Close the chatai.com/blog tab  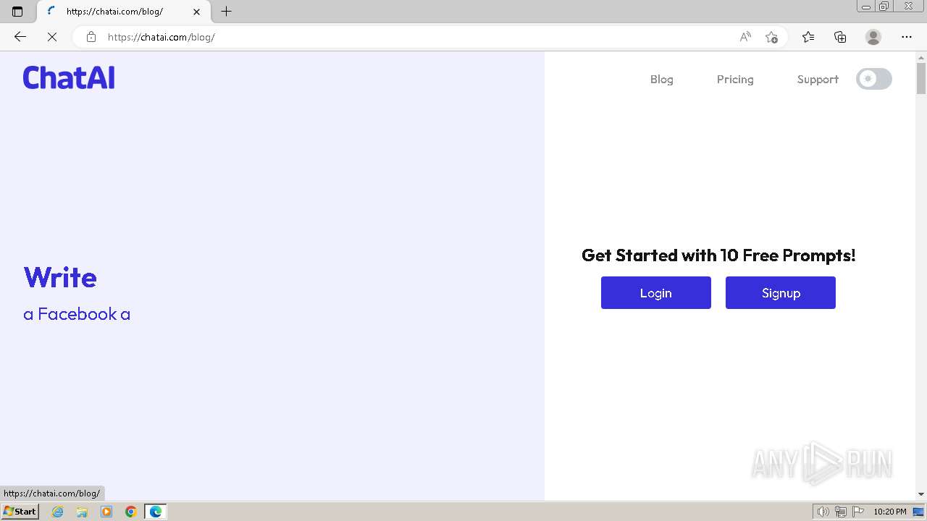pos(196,12)
